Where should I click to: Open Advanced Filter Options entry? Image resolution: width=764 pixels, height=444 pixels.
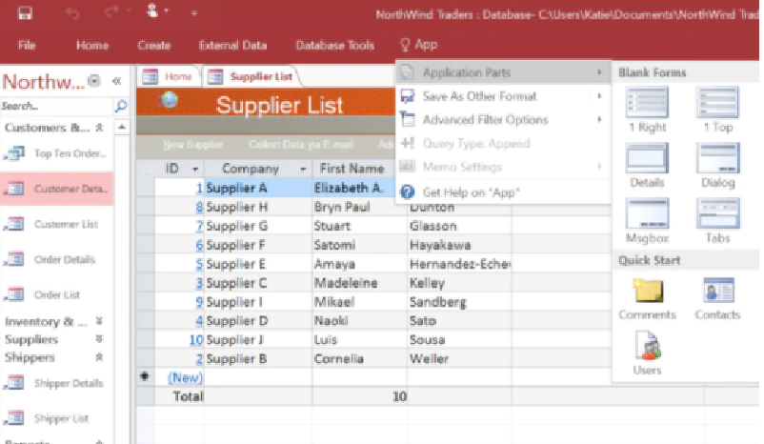click(x=503, y=119)
